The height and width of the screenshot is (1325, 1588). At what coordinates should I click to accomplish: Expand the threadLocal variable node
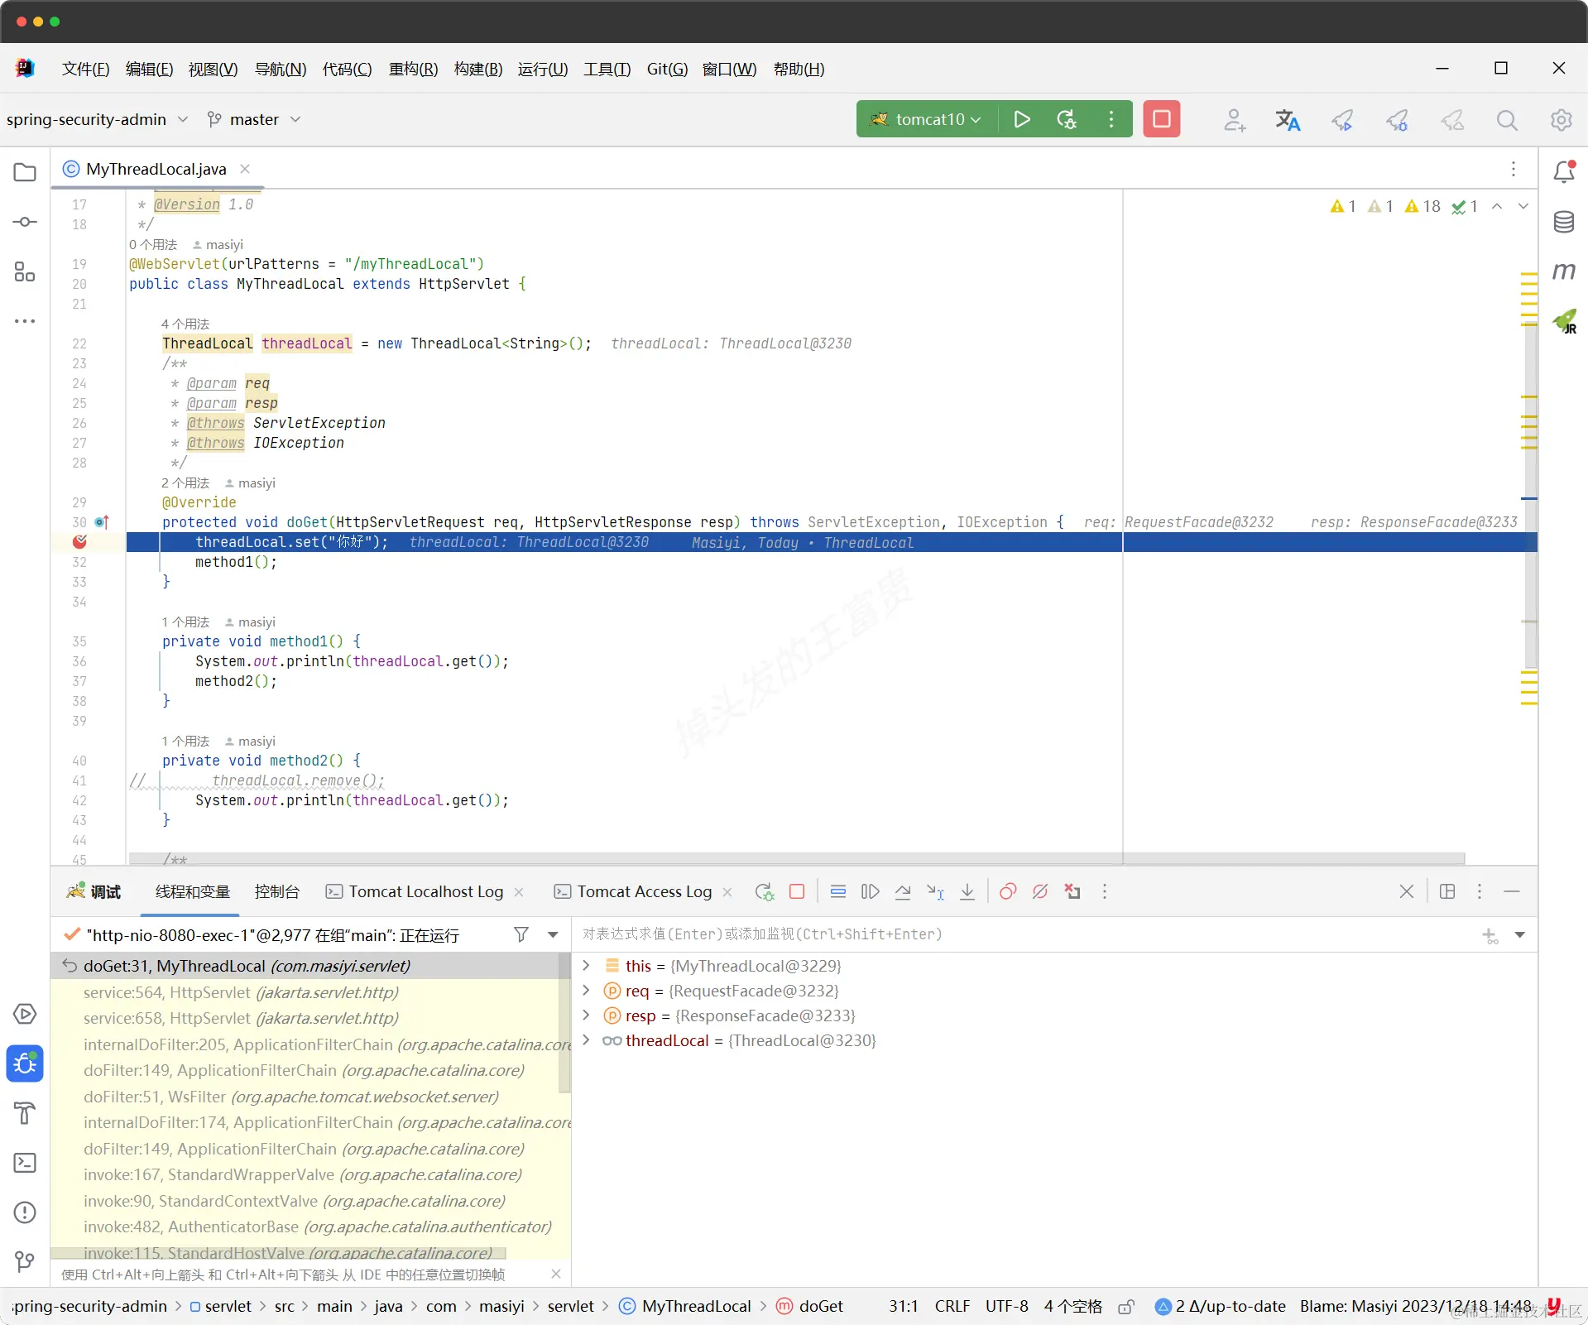(x=586, y=1040)
